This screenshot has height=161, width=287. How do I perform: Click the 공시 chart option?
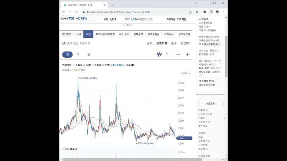click(149, 43)
